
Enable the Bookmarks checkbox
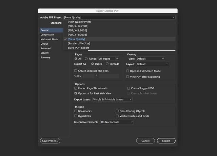click(x=76, y=111)
